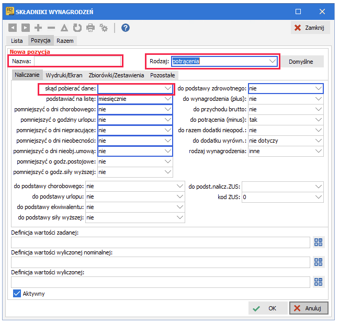Click Definicja wartości zadanej text field
The width and height of the screenshot is (339, 325).
161,242
